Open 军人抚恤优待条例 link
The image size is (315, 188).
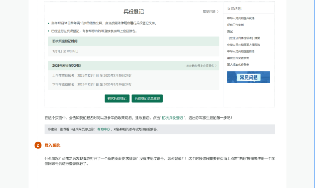coord(238,65)
